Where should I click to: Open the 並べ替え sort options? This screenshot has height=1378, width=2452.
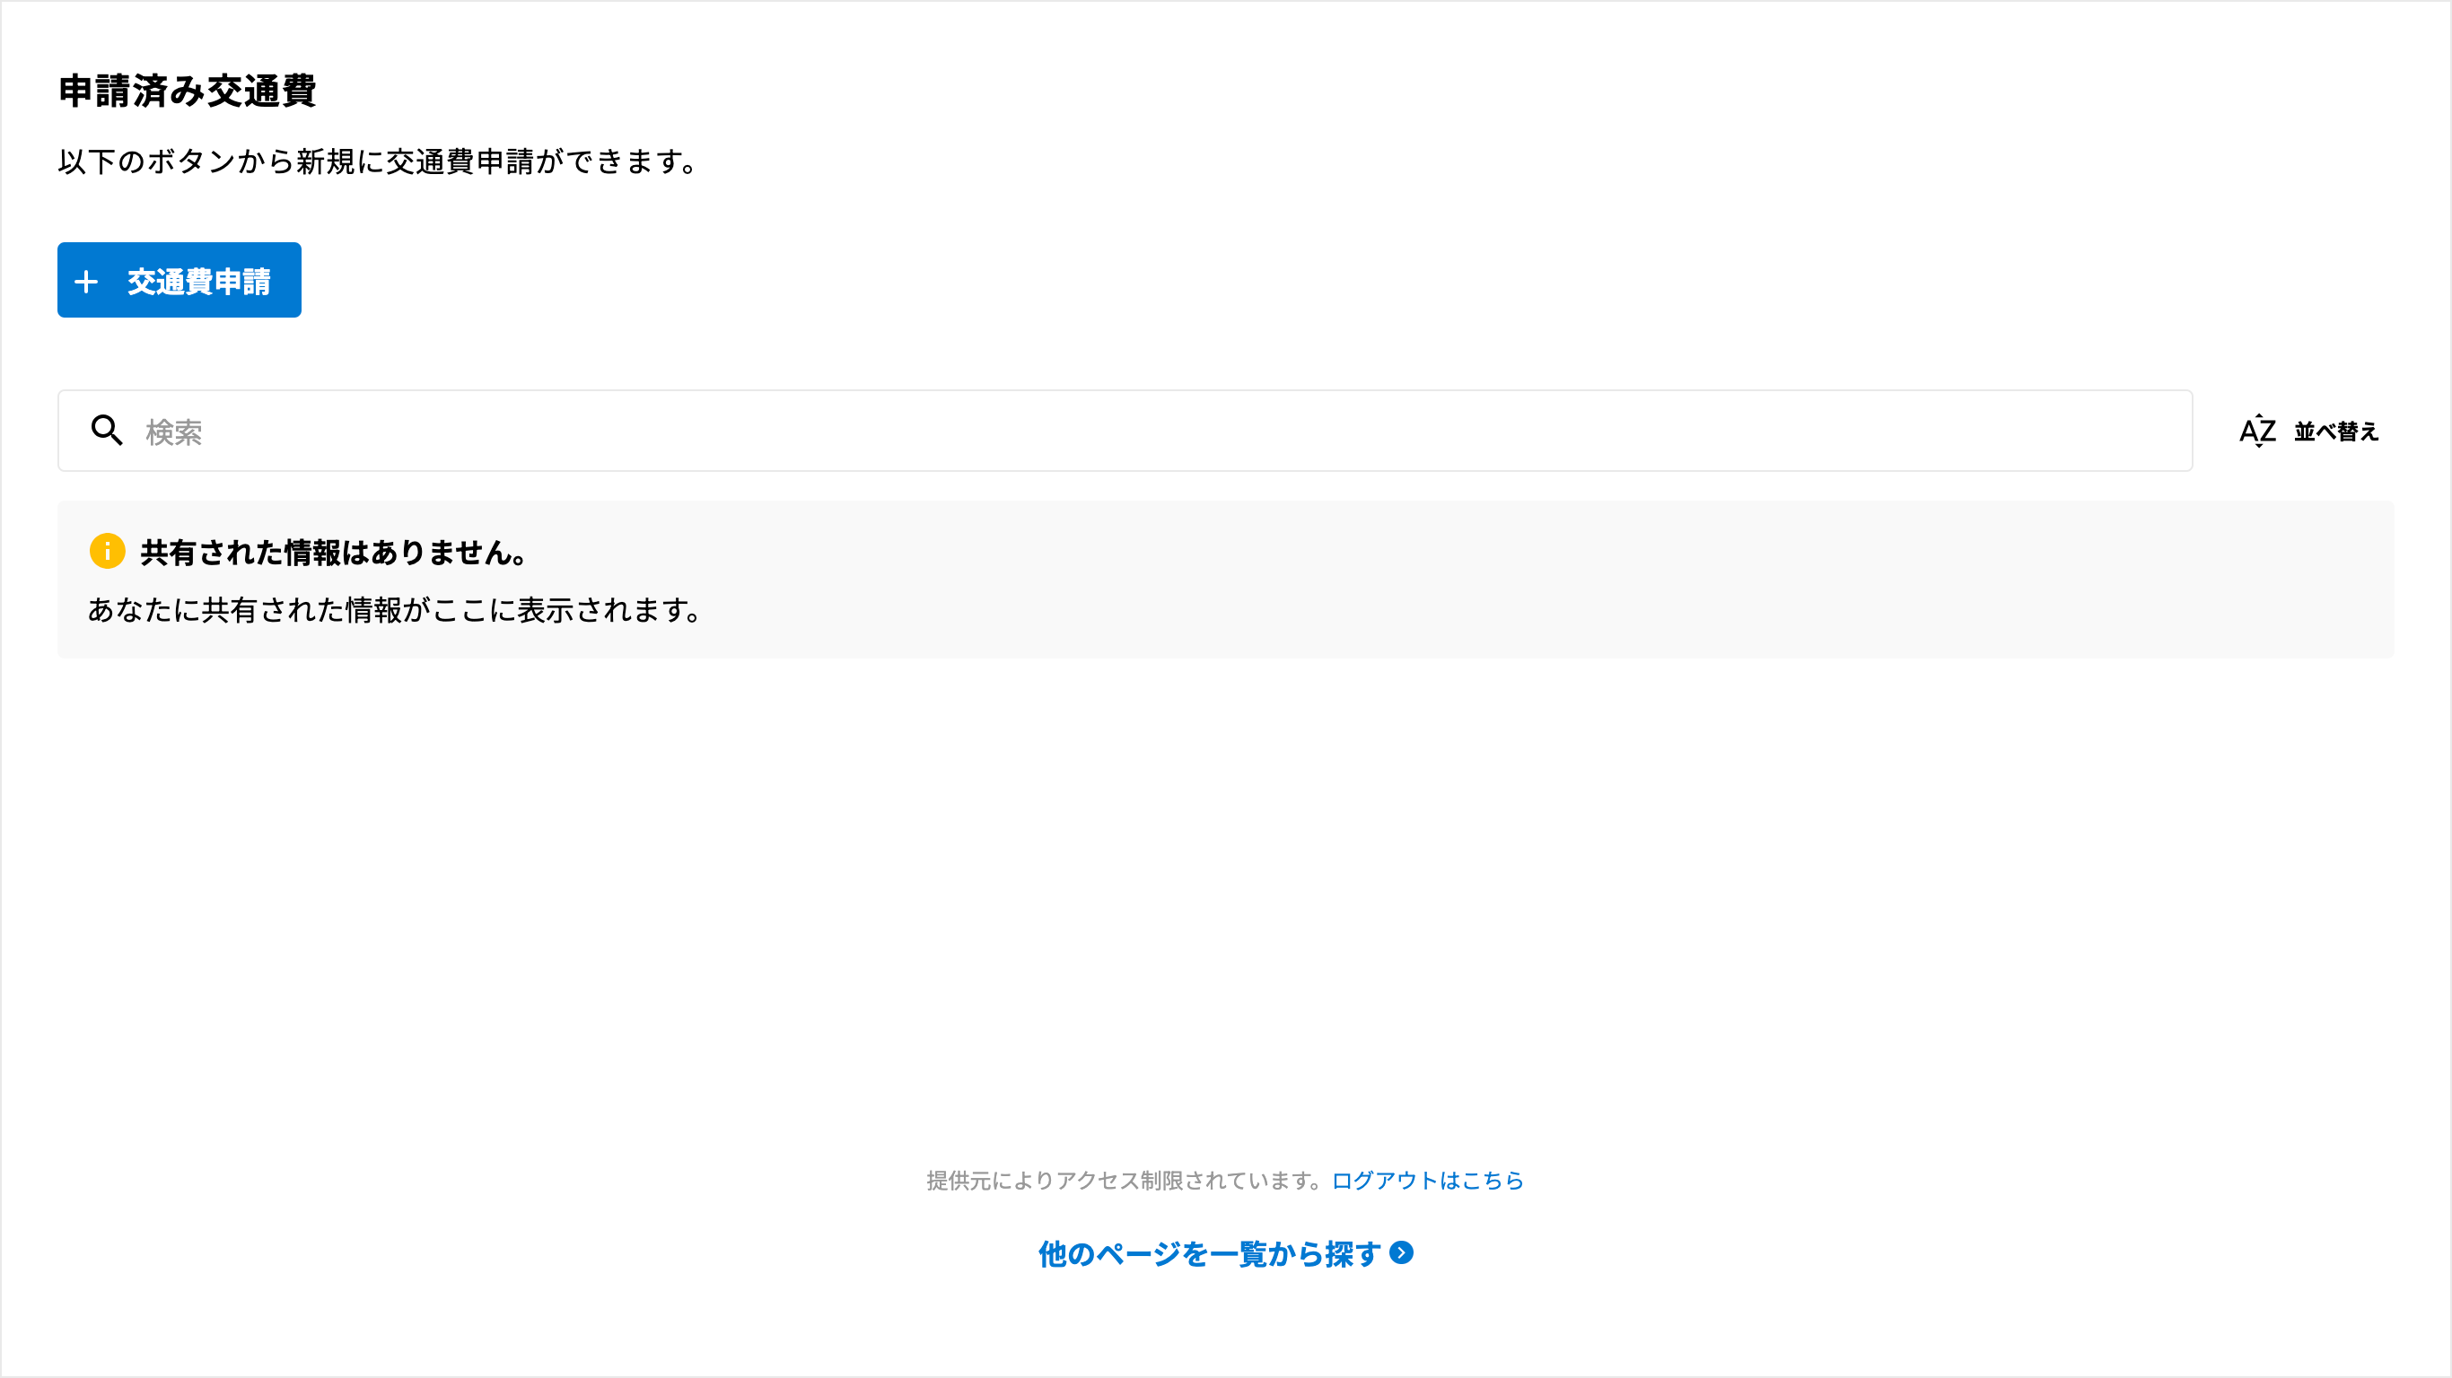tap(2336, 432)
